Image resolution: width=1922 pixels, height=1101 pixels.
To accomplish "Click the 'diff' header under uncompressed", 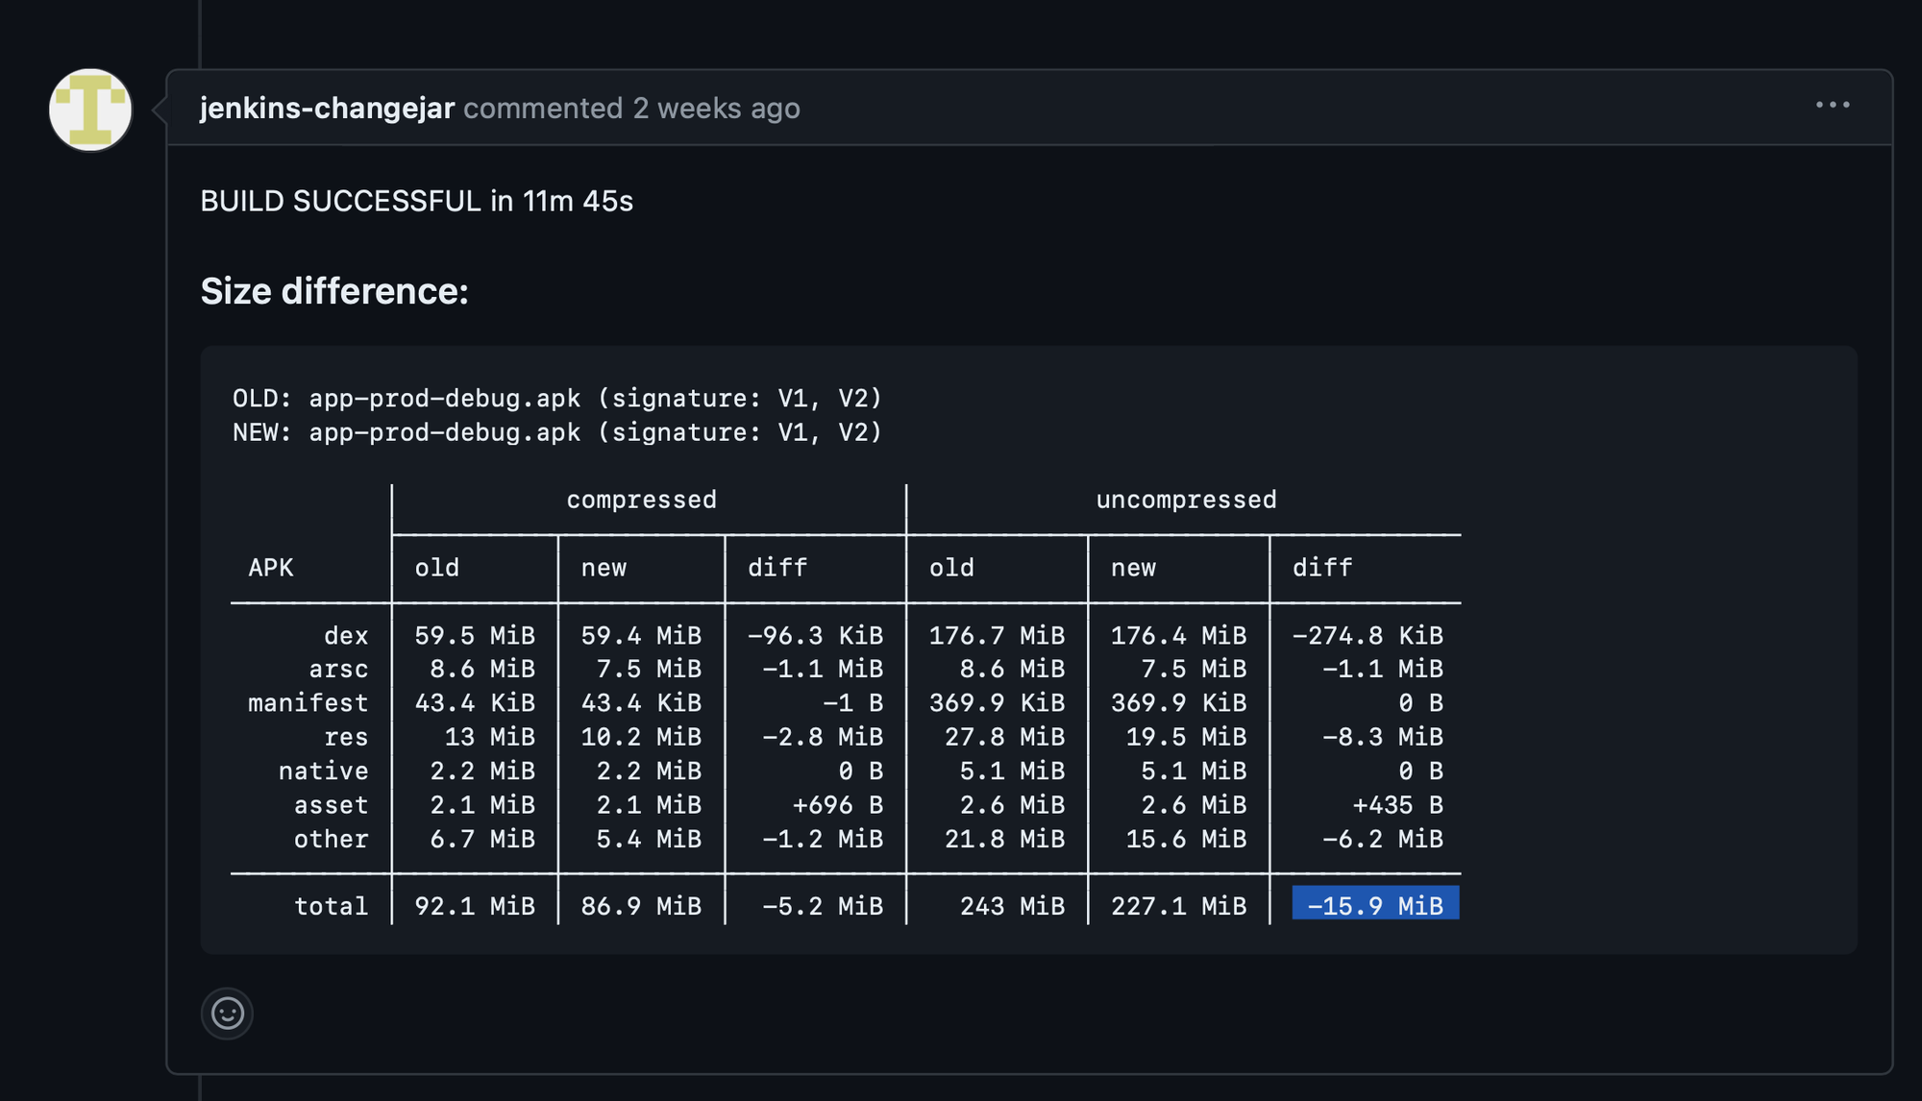I will 1322,568.
